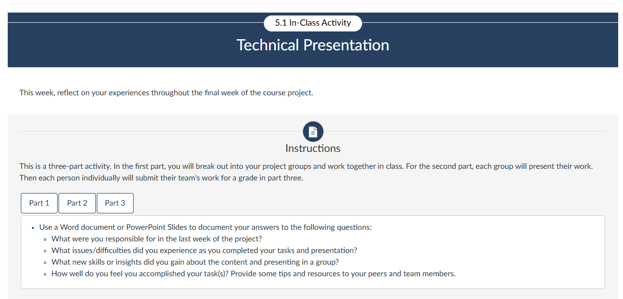This screenshot has width=623, height=299.
Task: Select the Instructions heading text
Action: point(313,148)
